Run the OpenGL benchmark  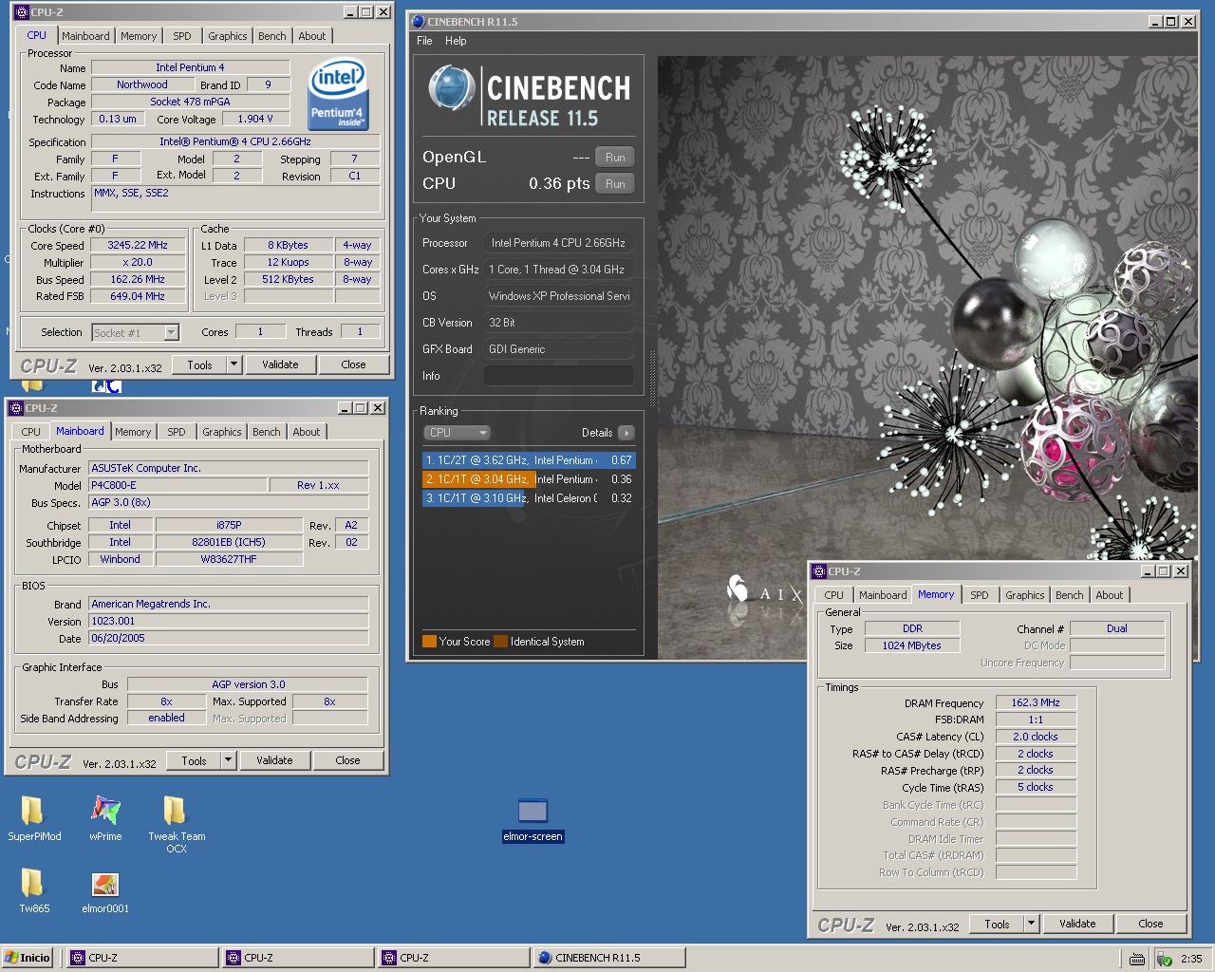click(x=615, y=158)
